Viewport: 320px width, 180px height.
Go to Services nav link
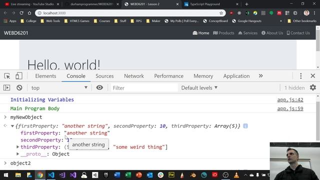[x=248, y=33]
